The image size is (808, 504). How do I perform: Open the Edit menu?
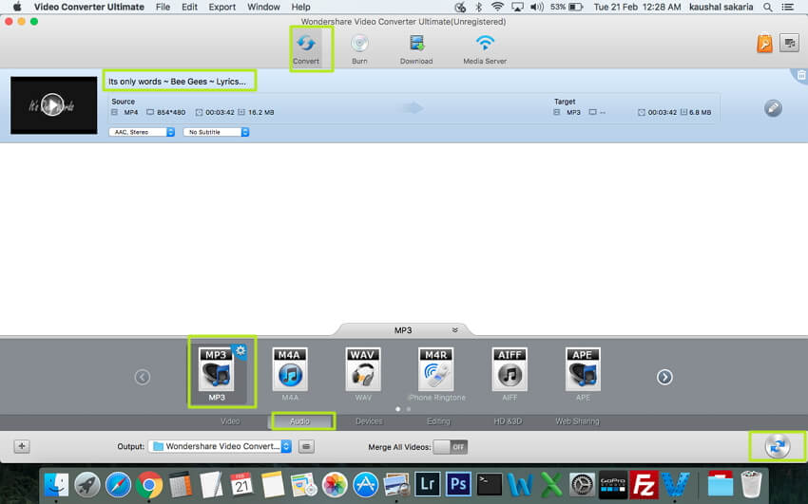[x=189, y=8]
